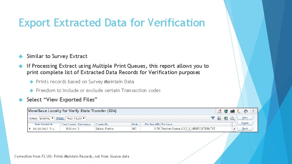Click the Entity column header
The width and height of the screenshot is (292, 164).
click(x=135, y=124)
